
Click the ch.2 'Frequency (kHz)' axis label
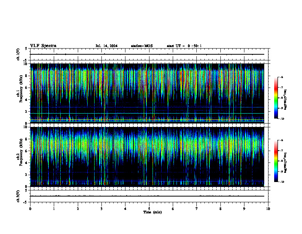click(21, 152)
